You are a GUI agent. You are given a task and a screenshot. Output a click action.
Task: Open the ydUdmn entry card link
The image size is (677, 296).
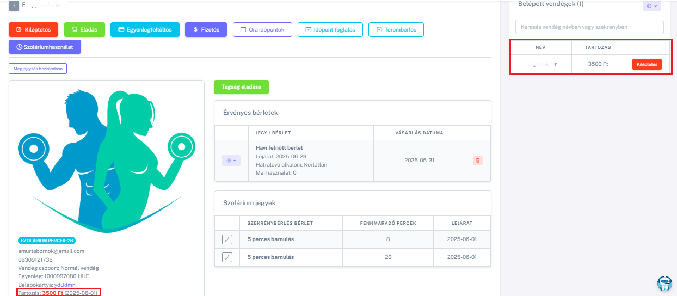click(x=65, y=285)
